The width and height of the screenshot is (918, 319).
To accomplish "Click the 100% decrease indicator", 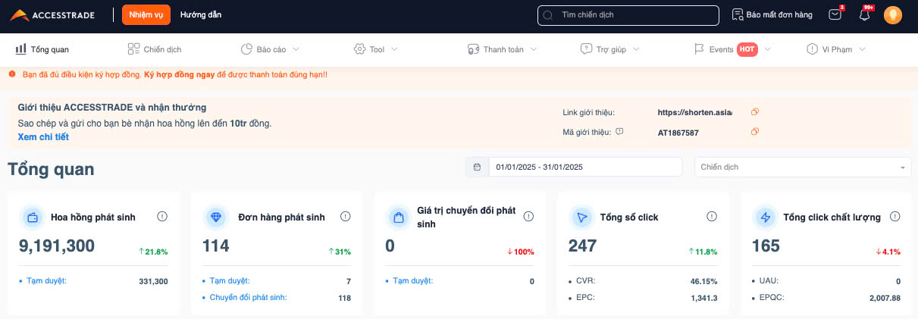I will pos(519,252).
